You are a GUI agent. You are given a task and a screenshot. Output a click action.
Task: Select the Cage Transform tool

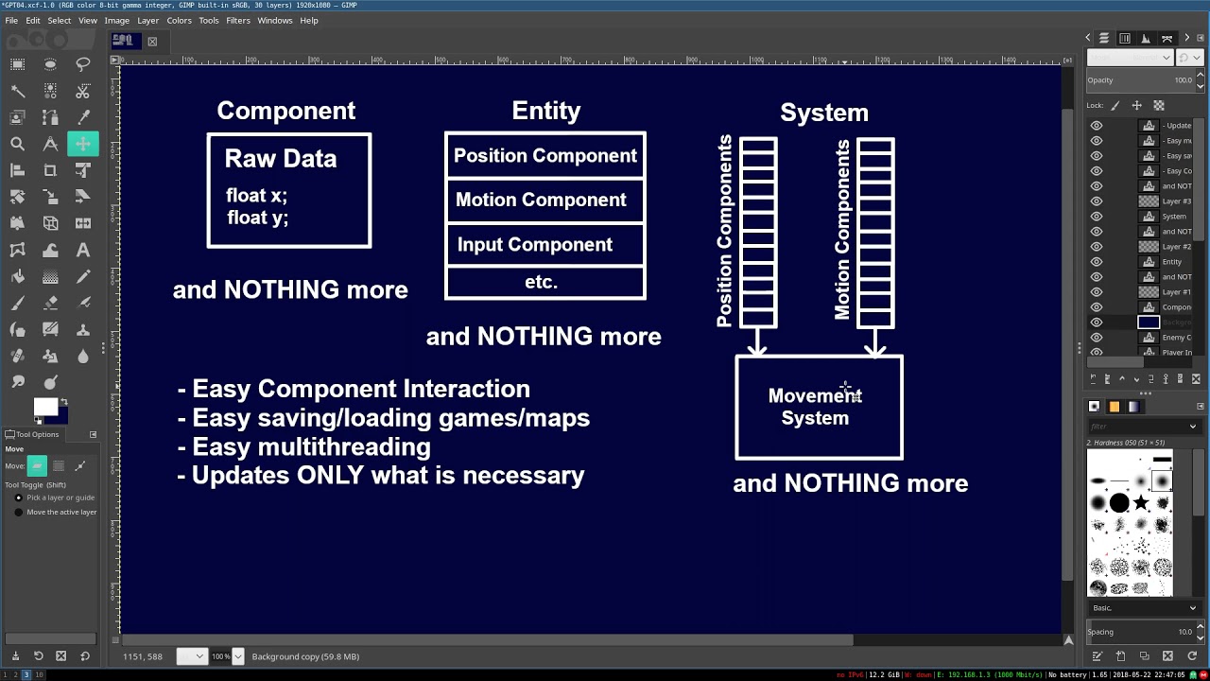pos(17,250)
